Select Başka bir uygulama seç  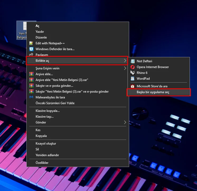pos(159,92)
